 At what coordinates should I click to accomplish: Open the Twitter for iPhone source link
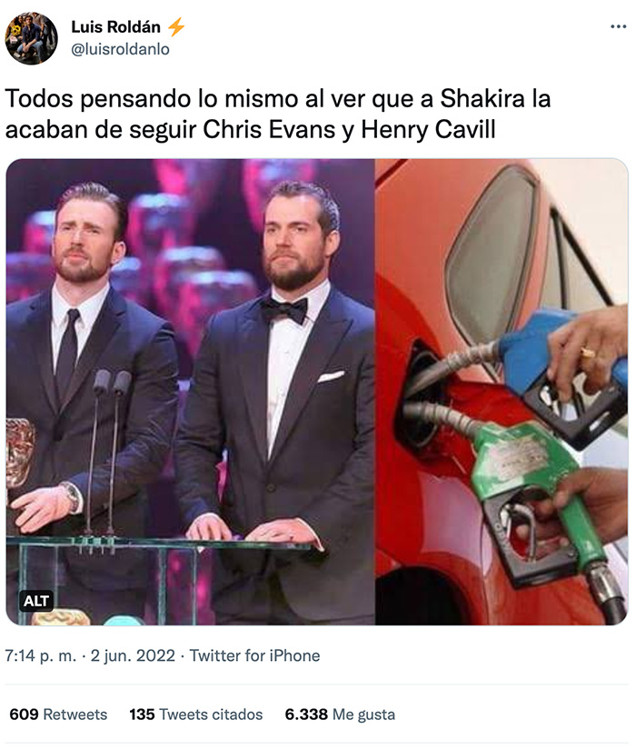point(255,655)
